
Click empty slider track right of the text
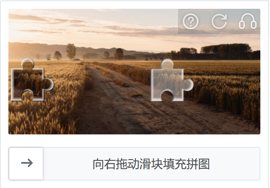click(x=234, y=164)
